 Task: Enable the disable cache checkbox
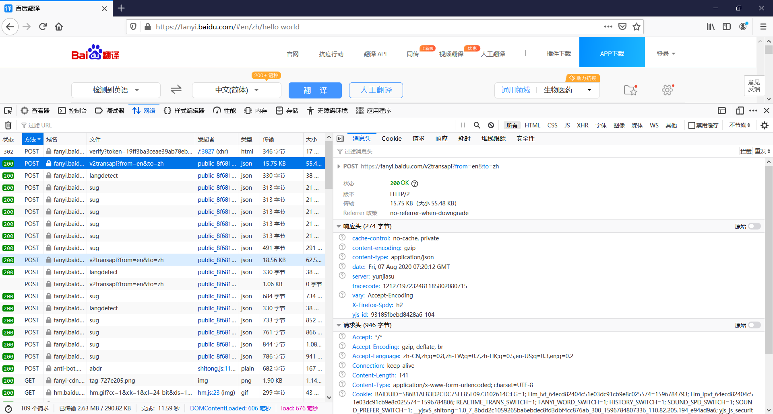pyautogui.click(x=692, y=125)
